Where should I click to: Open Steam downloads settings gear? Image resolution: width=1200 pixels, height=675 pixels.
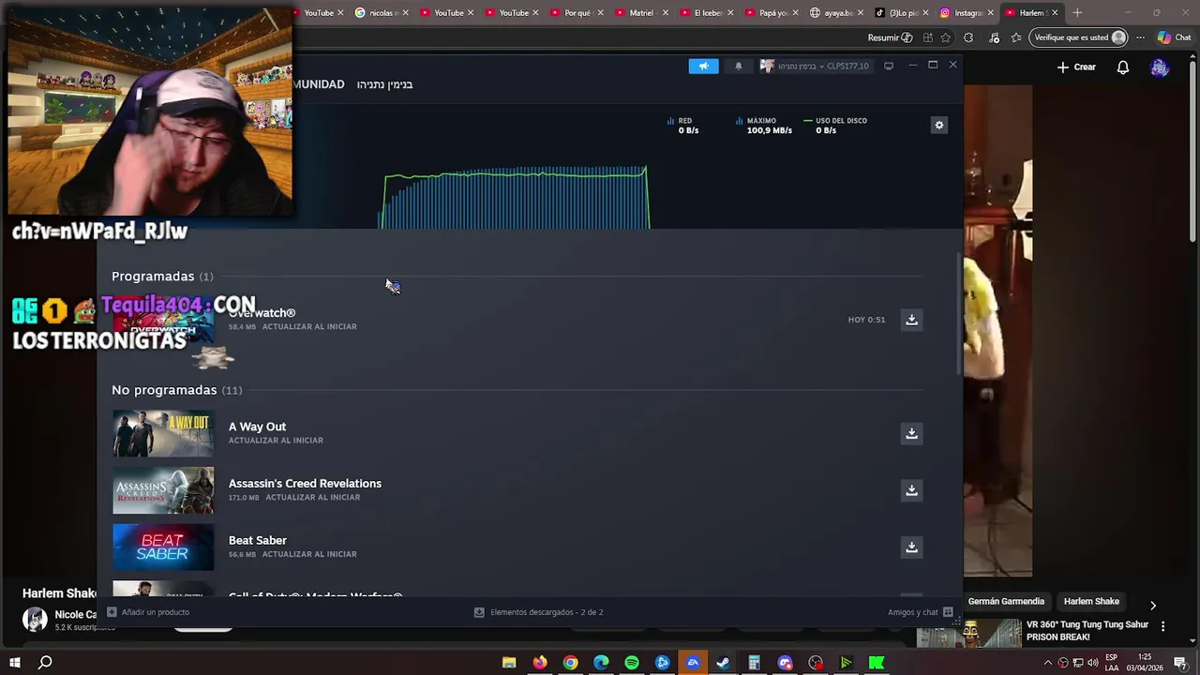(938, 126)
